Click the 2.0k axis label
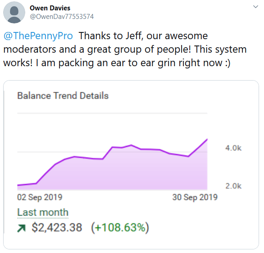This screenshot has height=253, width=264. pyautogui.click(x=233, y=186)
